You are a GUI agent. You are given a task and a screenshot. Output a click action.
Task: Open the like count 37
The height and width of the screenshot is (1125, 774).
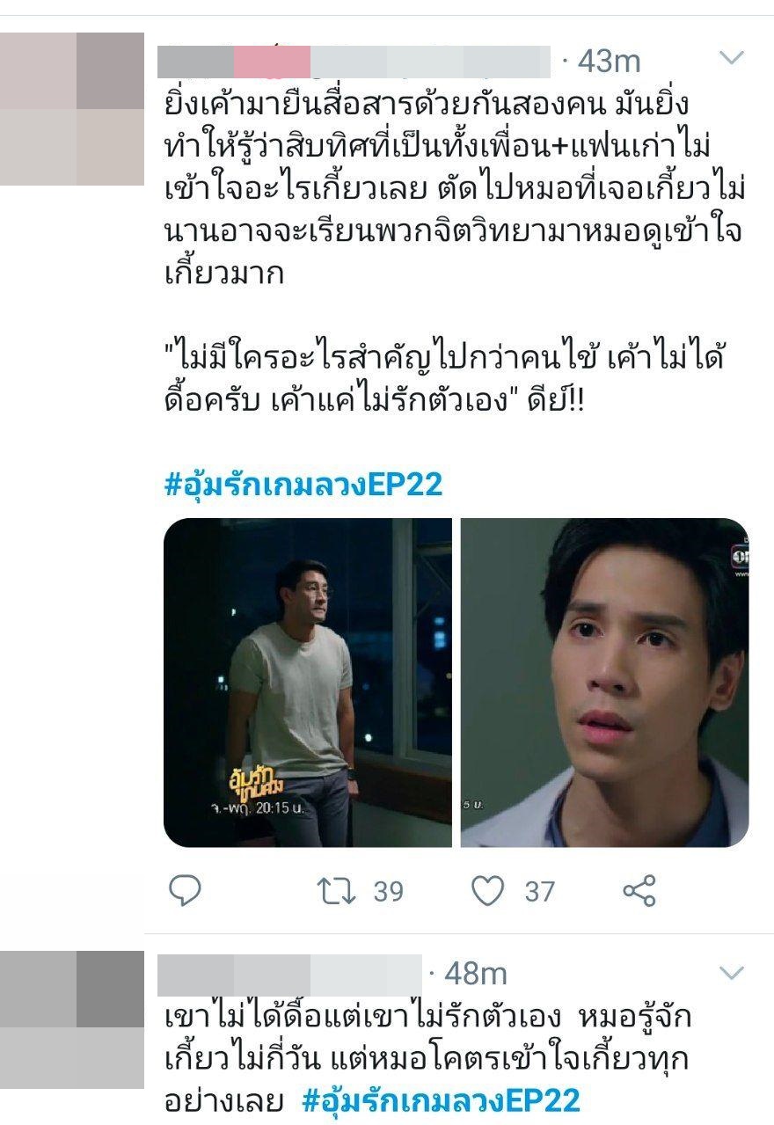[540, 892]
